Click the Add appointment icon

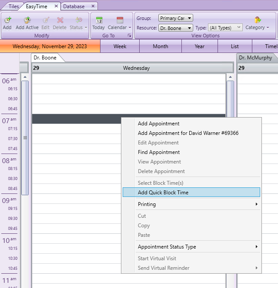tap(7, 20)
